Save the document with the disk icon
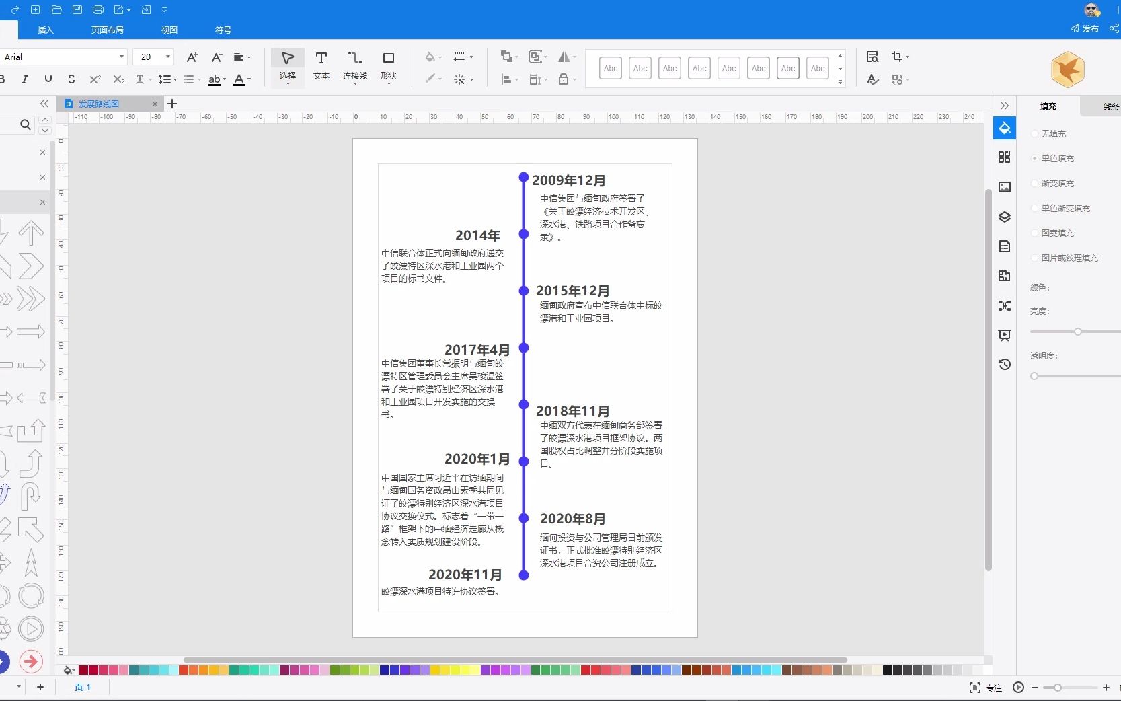Screen dimensions: 1121x701 pos(77,10)
